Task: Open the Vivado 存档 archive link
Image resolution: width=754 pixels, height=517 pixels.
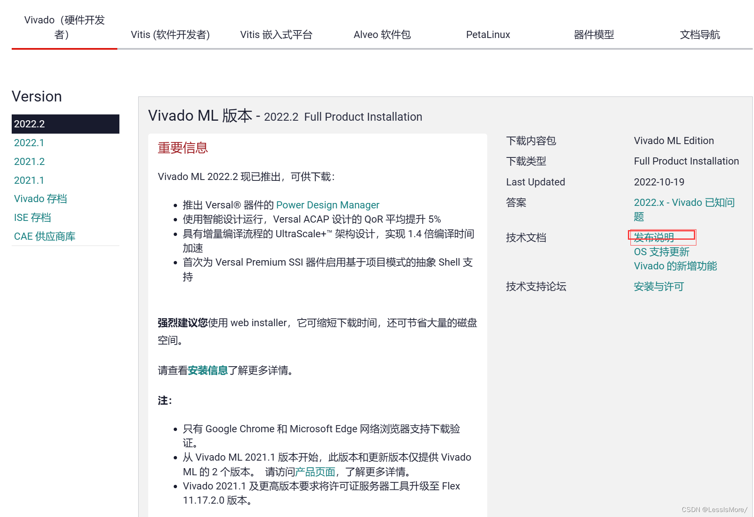Action: 40,199
